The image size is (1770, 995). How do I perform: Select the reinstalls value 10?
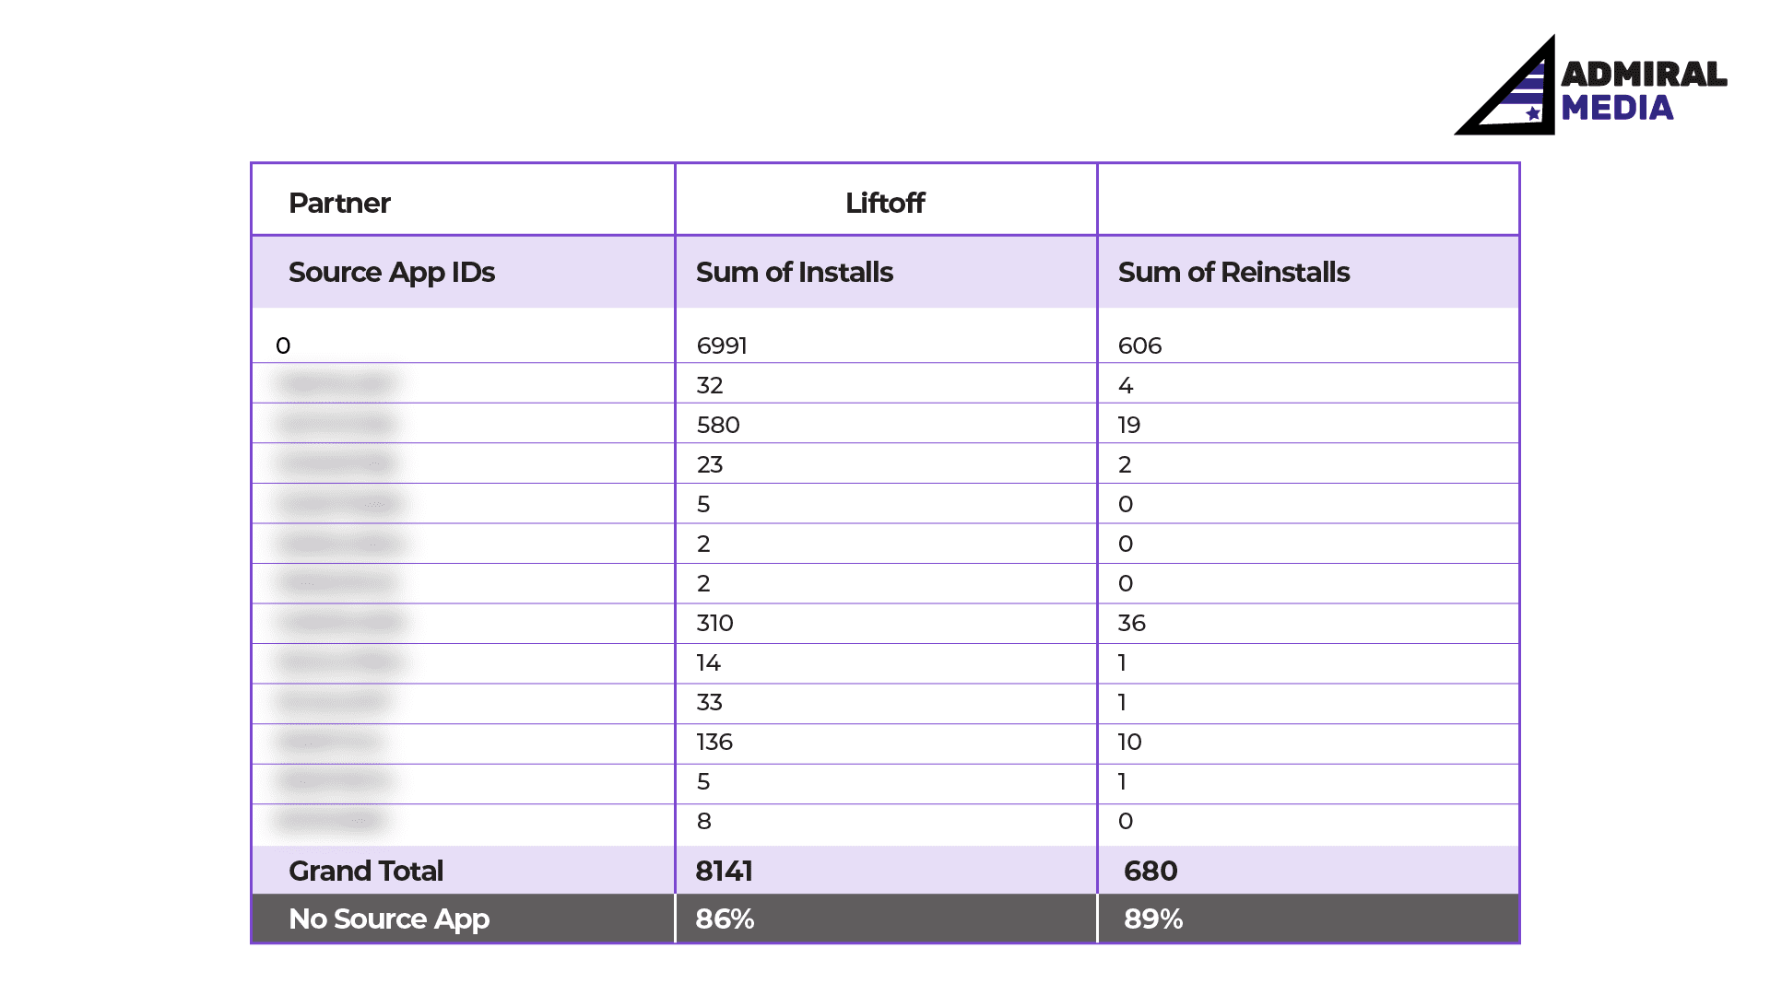point(1130,742)
